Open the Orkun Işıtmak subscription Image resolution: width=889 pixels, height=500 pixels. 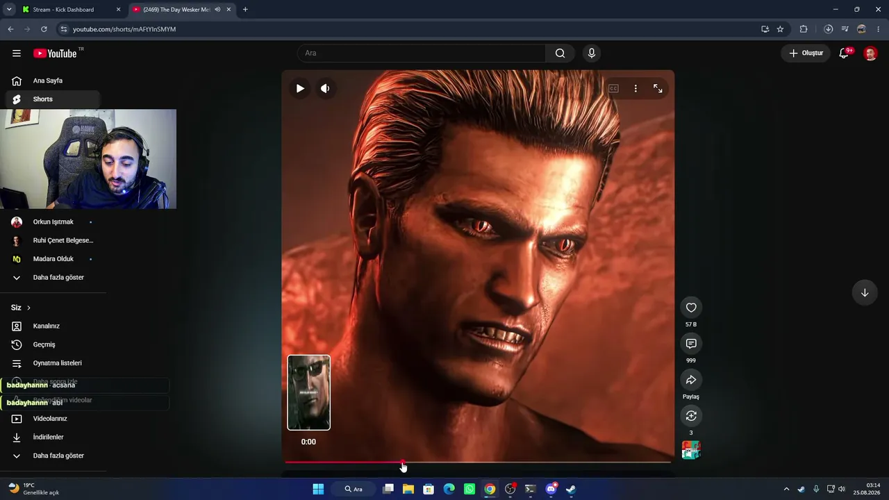[53, 222]
